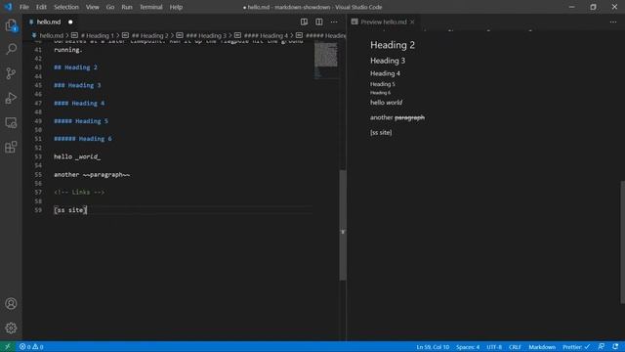Click the remote window indicator icon

click(x=8, y=347)
